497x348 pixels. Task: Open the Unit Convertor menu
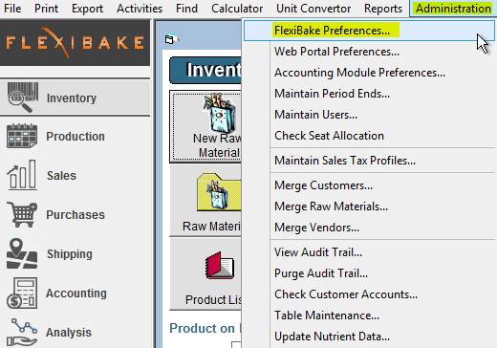[x=313, y=9]
